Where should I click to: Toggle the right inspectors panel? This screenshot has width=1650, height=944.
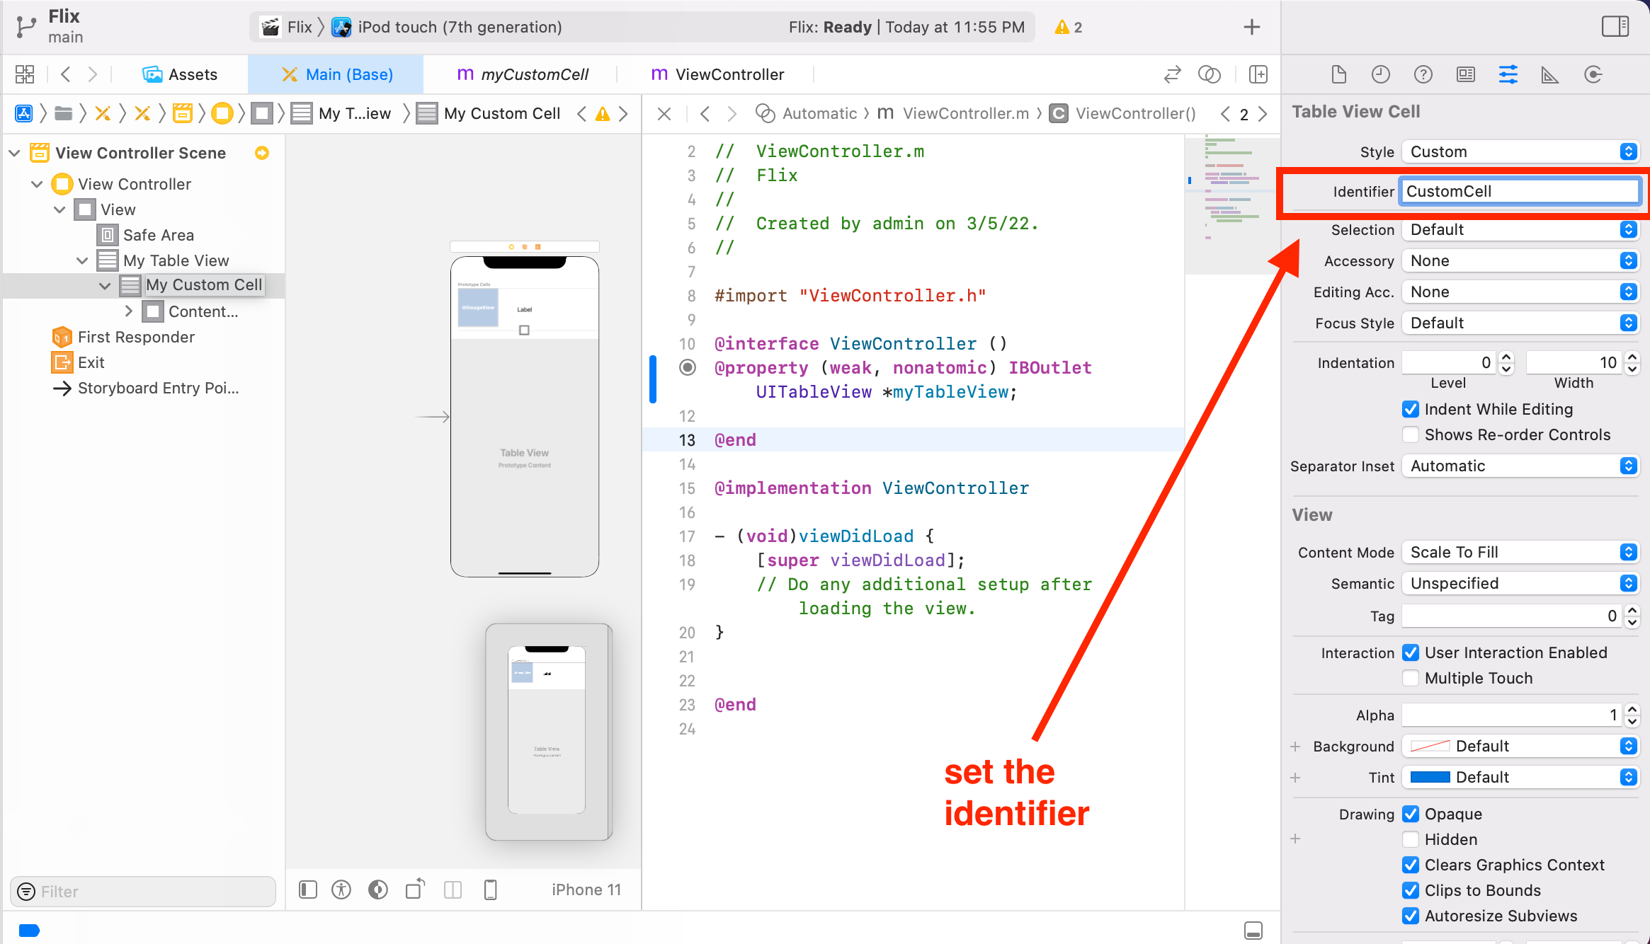[1615, 27]
